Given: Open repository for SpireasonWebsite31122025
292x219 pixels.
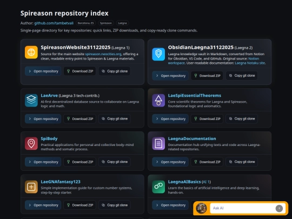Looking at the screenshot, I should coord(43,71).
